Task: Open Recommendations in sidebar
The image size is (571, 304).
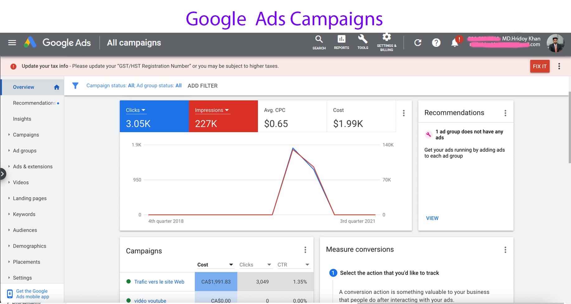Action: coord(34,103)
